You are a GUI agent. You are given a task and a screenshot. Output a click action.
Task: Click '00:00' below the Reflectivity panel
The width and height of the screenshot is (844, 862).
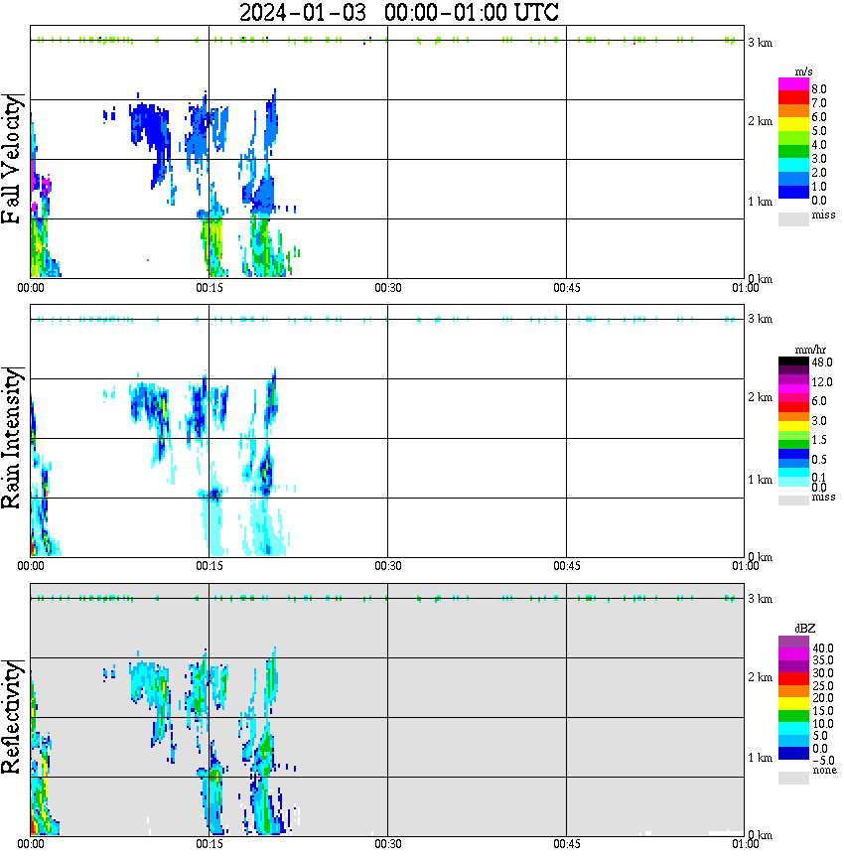click(31, 844)
